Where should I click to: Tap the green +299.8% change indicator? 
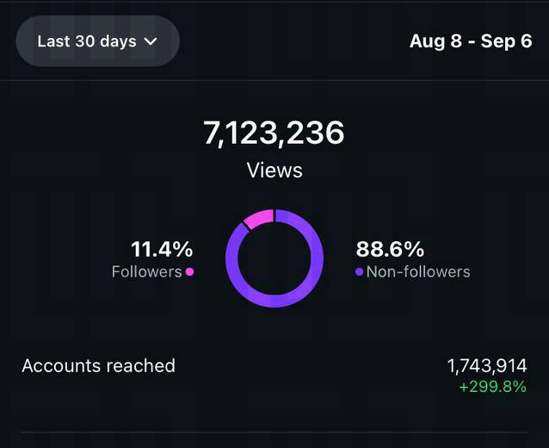pyautogui.click(x=492, y=387)
